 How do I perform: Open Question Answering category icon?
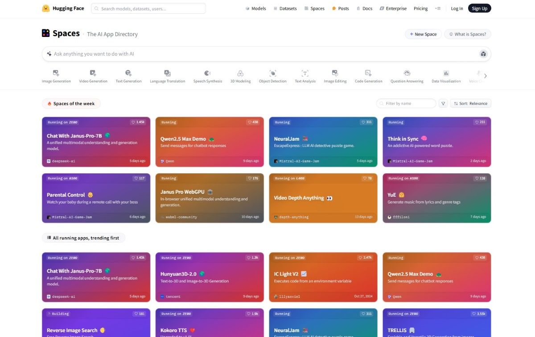click(407, 73)
